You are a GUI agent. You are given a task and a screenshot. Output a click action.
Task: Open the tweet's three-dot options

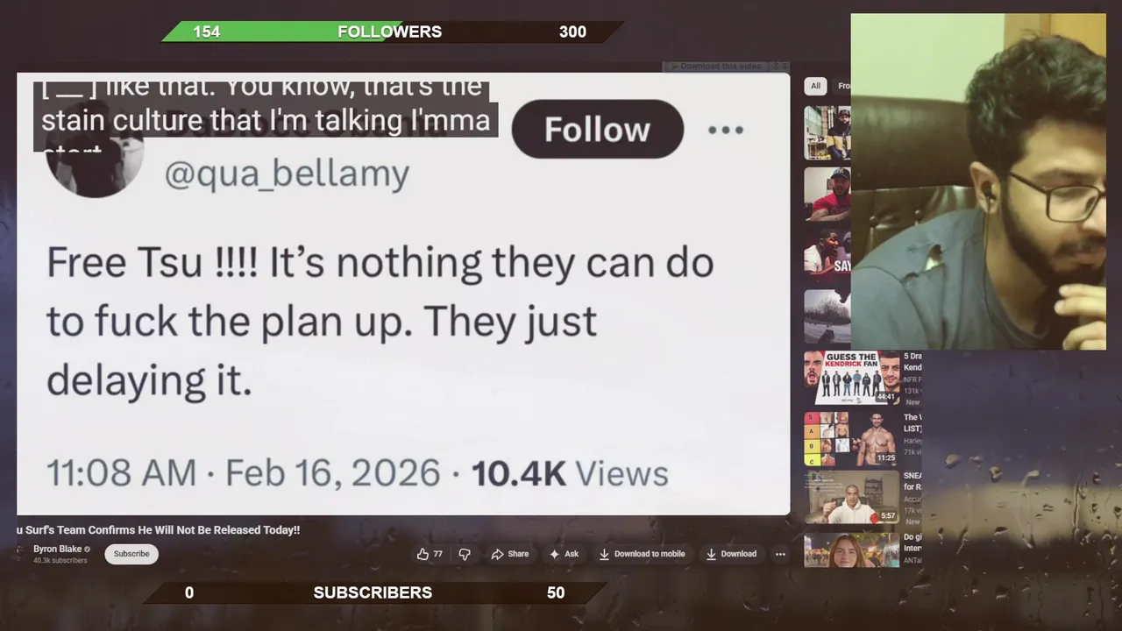(726, 130)
